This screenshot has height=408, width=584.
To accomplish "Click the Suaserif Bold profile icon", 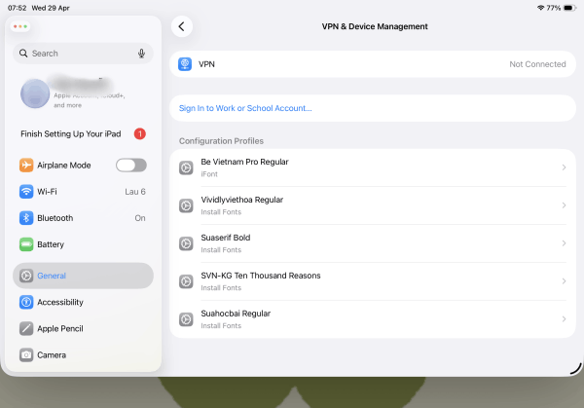I will click(186, 243).
